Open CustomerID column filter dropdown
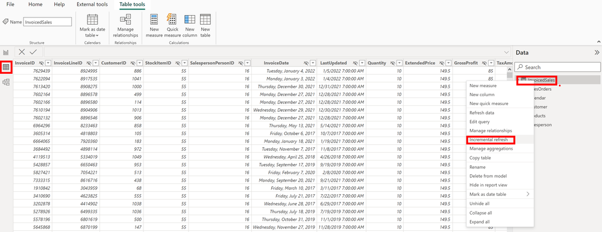The image size is (602, 232). click(140, 63)
